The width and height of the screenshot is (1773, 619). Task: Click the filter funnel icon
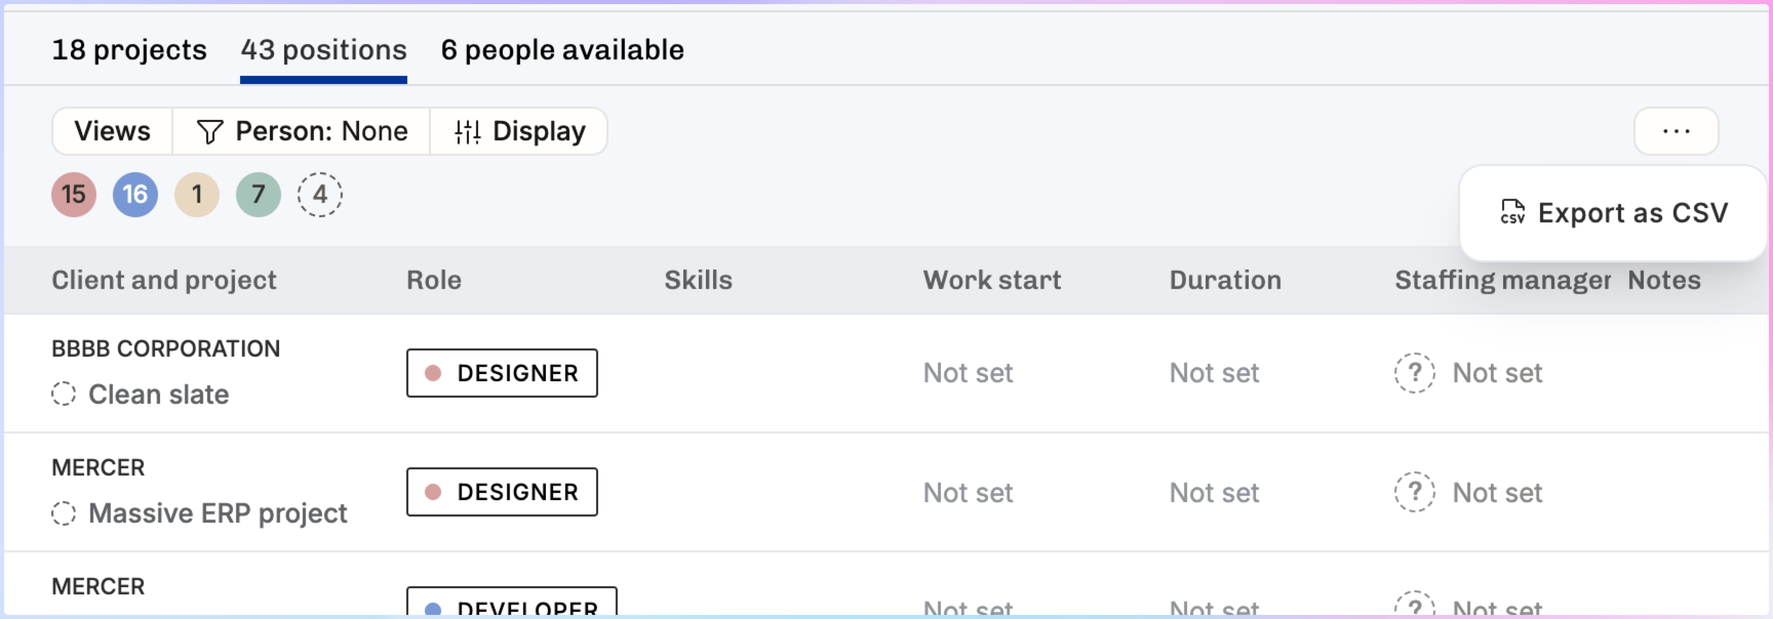pos(209,131)
